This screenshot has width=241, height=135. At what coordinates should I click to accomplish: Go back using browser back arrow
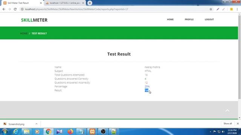(4, 9)
